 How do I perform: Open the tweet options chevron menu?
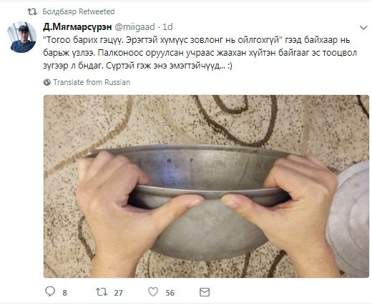tap(363, 28)
